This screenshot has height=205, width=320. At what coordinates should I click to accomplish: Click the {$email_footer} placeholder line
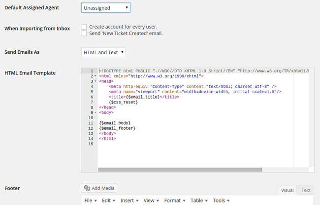tap(117, 128)
